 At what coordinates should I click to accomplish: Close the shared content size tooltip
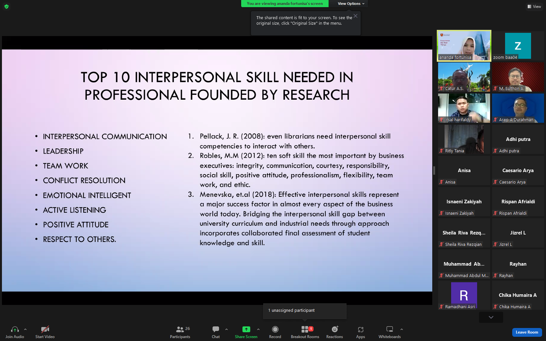coord(356,16)
